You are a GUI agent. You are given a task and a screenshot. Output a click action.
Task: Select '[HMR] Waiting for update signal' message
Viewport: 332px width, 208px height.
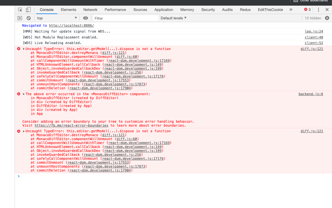tap(66, 31)
